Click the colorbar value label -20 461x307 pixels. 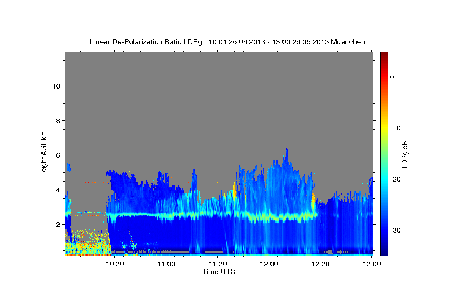point(396,179)
